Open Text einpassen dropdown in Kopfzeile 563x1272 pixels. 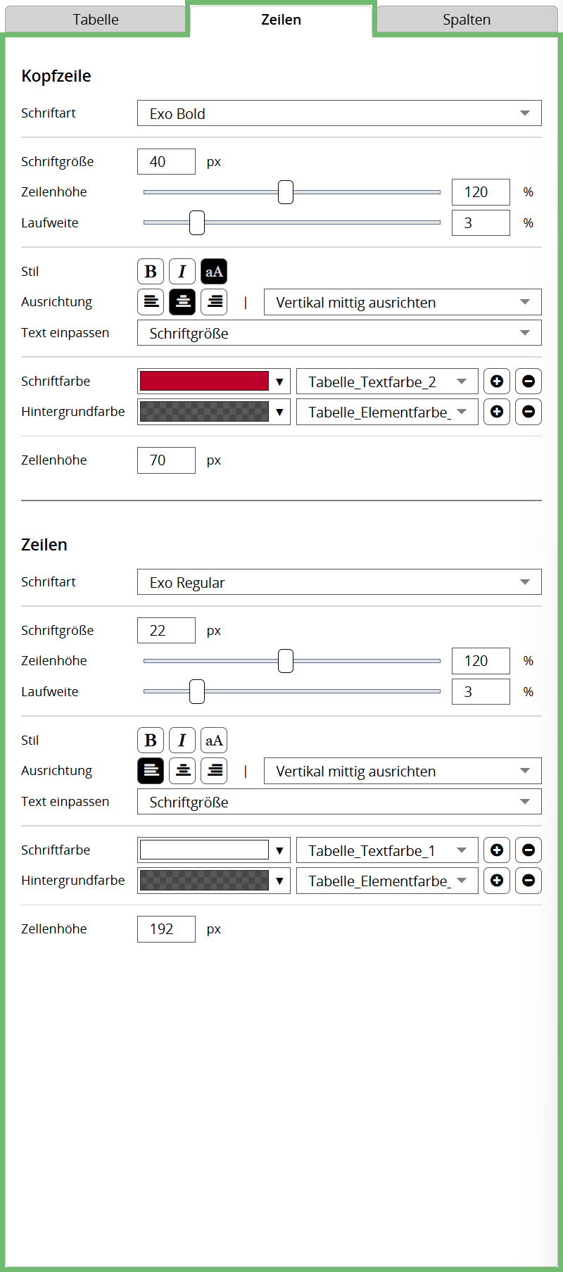[x=339, y=333]
